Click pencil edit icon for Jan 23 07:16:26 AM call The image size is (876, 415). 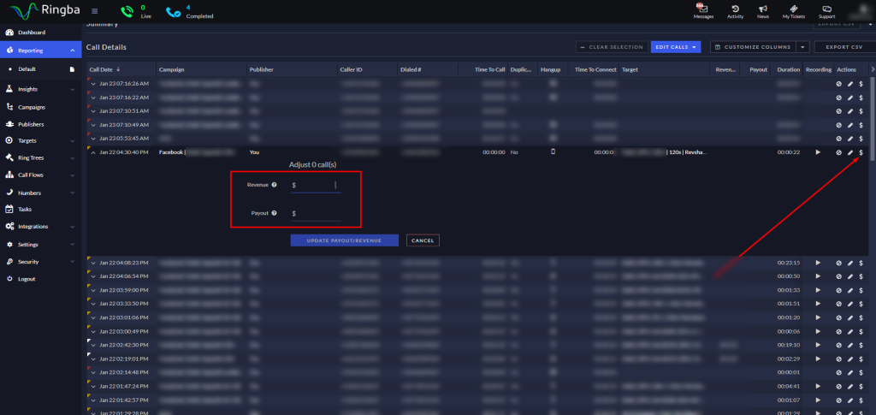click(849, 84)
